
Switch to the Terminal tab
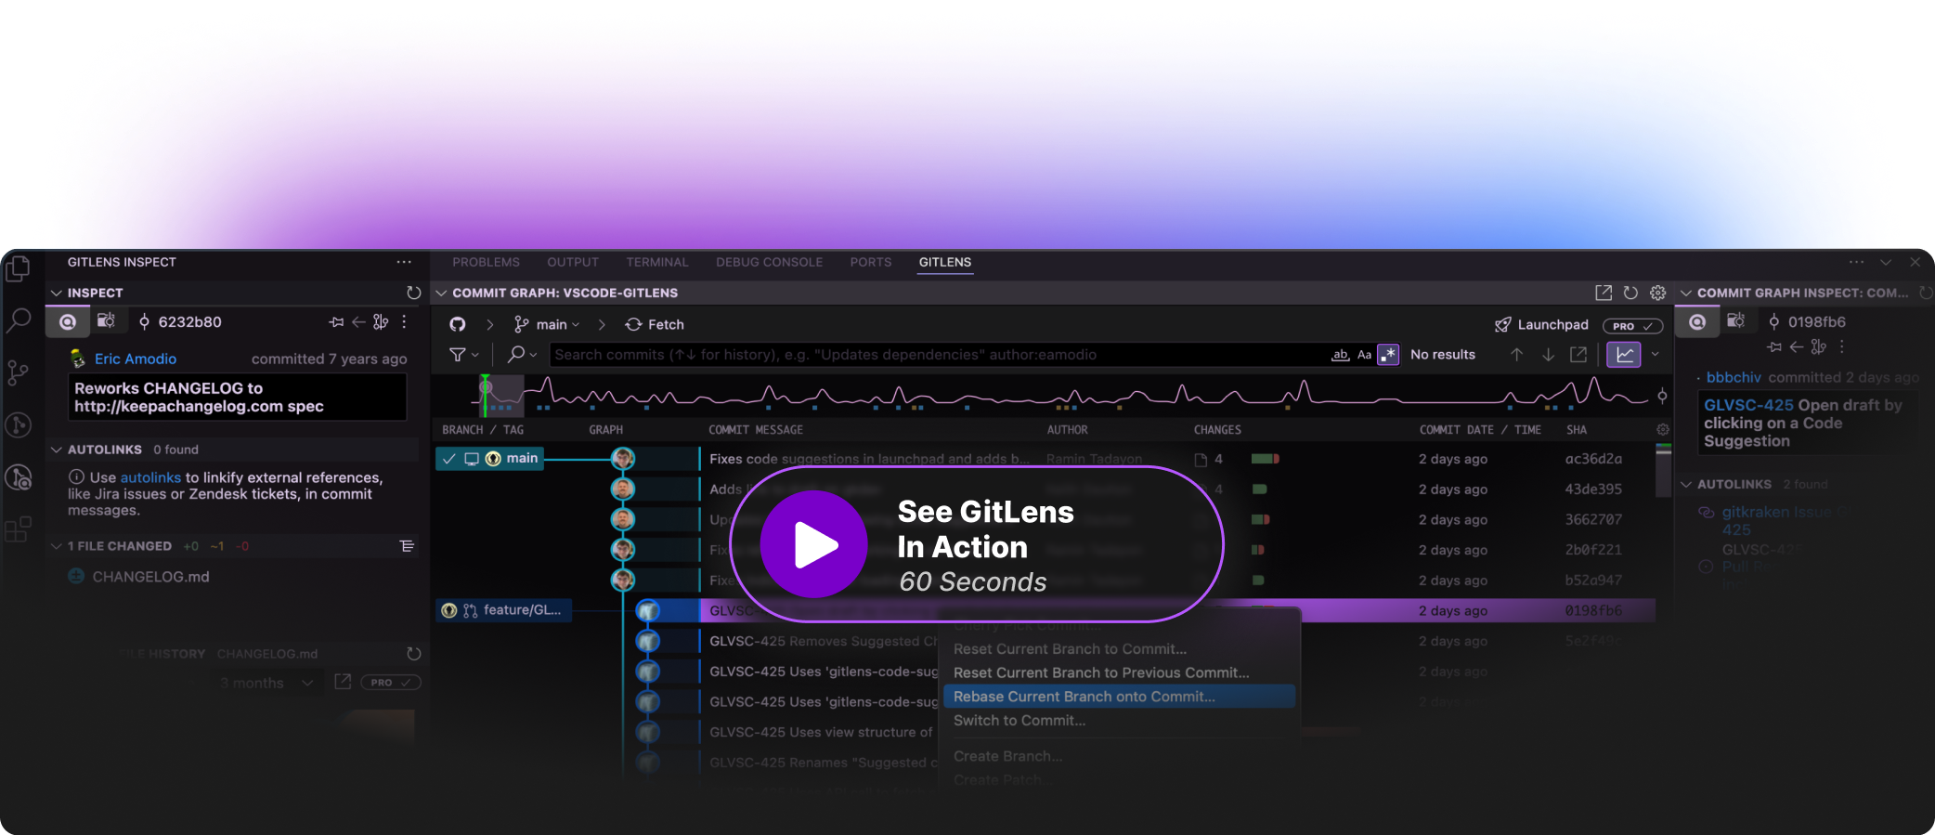pos(656,263)
